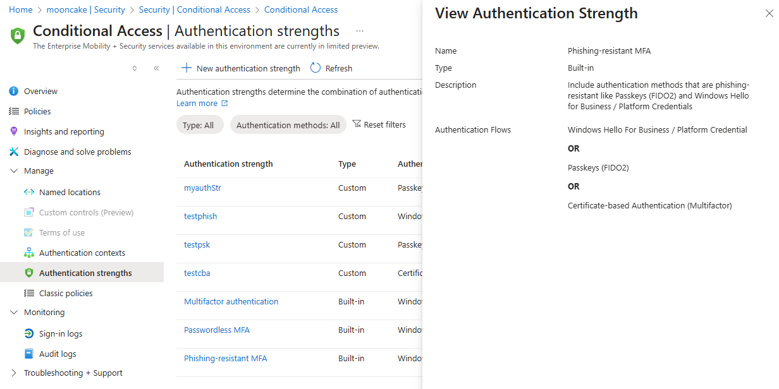Close the View Authentication Strength panel
Viewport: 779px width, 389px height.
769,13
